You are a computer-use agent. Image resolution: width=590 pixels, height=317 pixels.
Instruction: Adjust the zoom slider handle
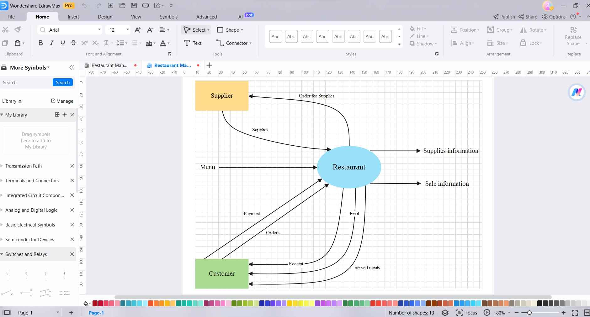point(529,313)
